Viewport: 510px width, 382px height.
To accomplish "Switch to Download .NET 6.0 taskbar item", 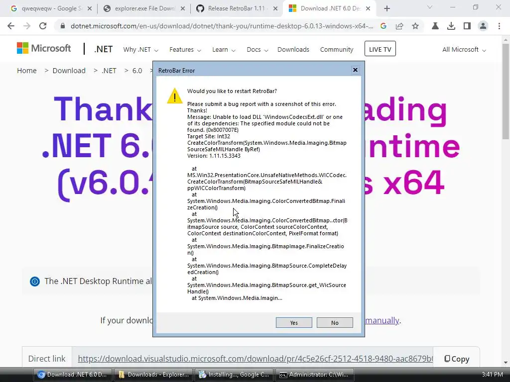I will [x=73, y=375].
